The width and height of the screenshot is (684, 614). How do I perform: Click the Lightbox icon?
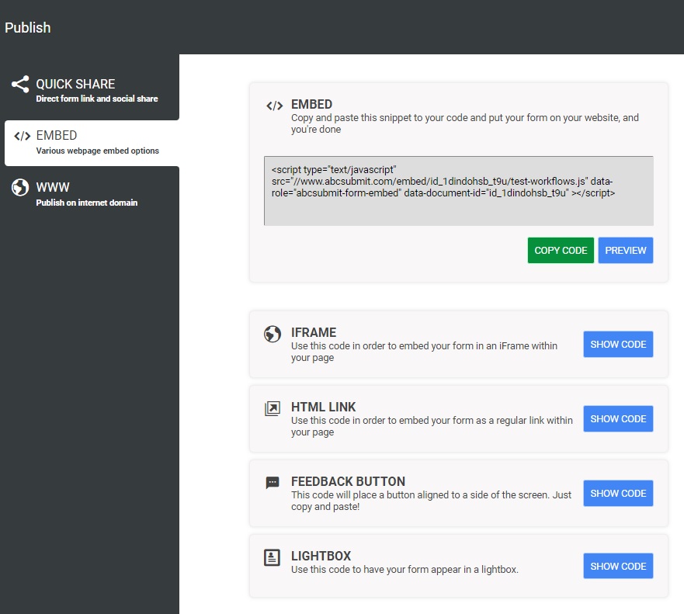pyautogui.click(x=272, y=557)
